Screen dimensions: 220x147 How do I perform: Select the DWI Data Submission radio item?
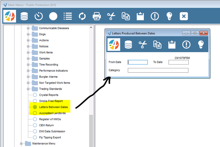tap(35, 131)
